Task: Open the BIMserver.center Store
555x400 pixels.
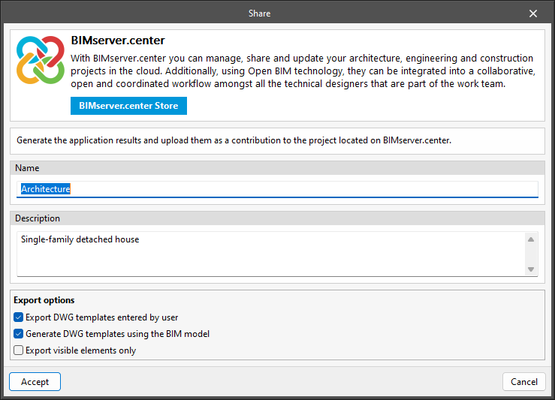Action: coord(128,106)
